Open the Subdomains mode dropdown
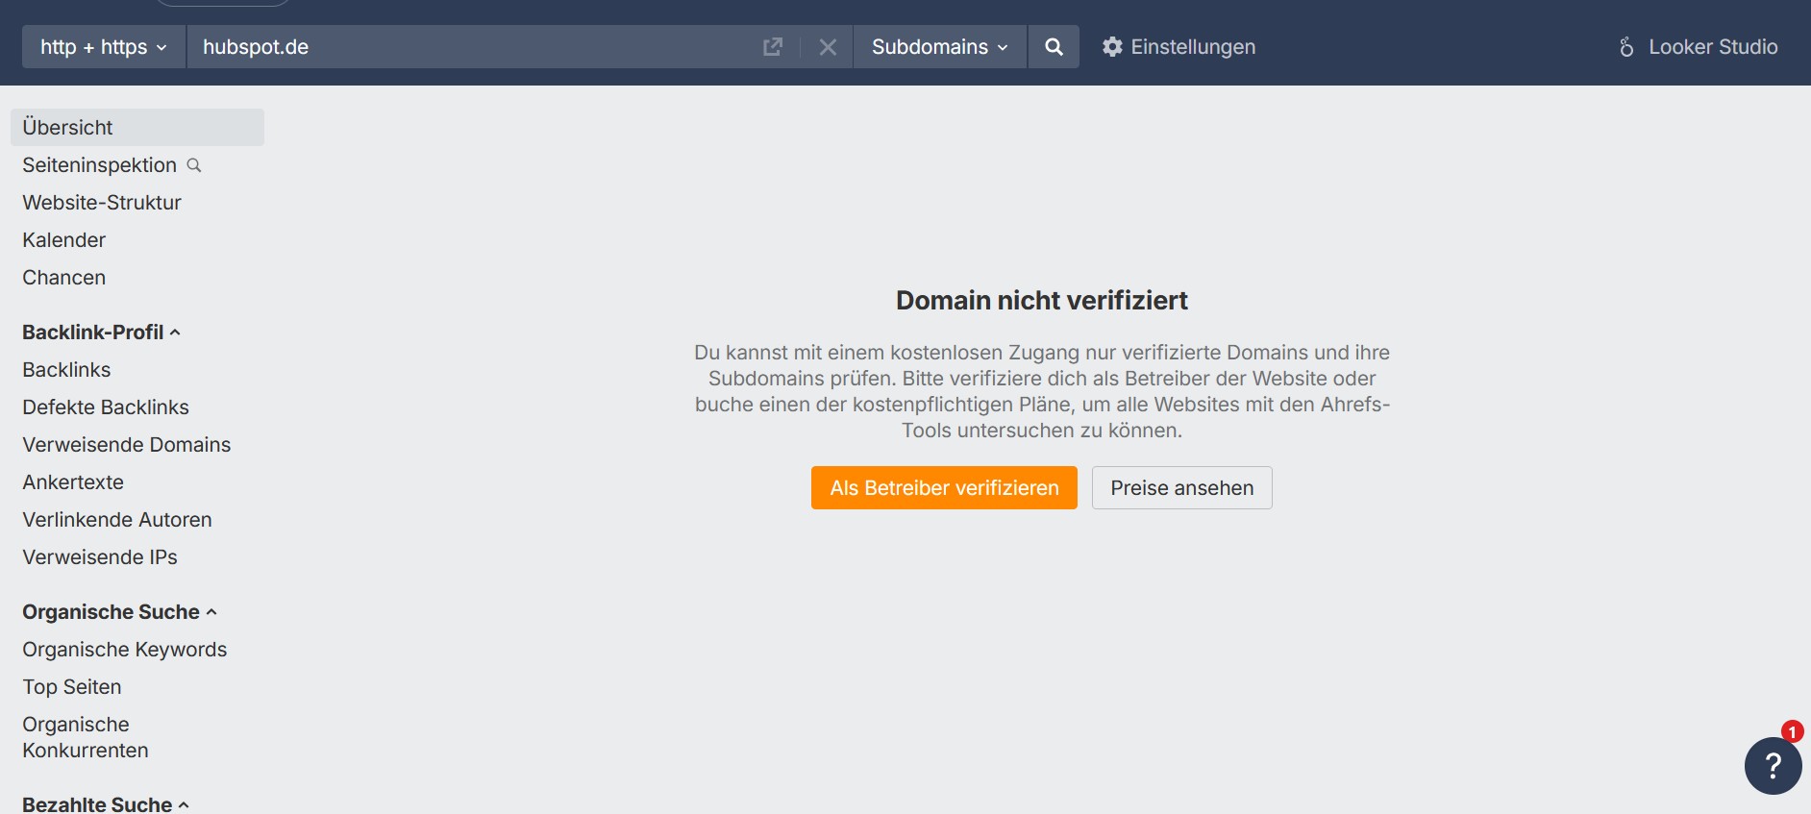1811x814 pixels. (x=939, y=47)
